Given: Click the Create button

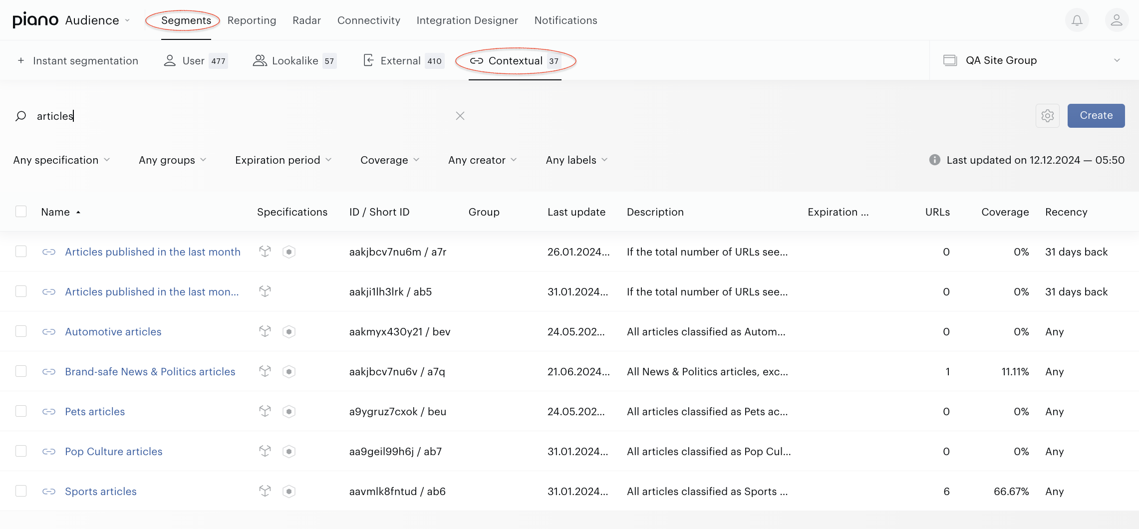Looking at the screenshot, I should [1096, 116].
